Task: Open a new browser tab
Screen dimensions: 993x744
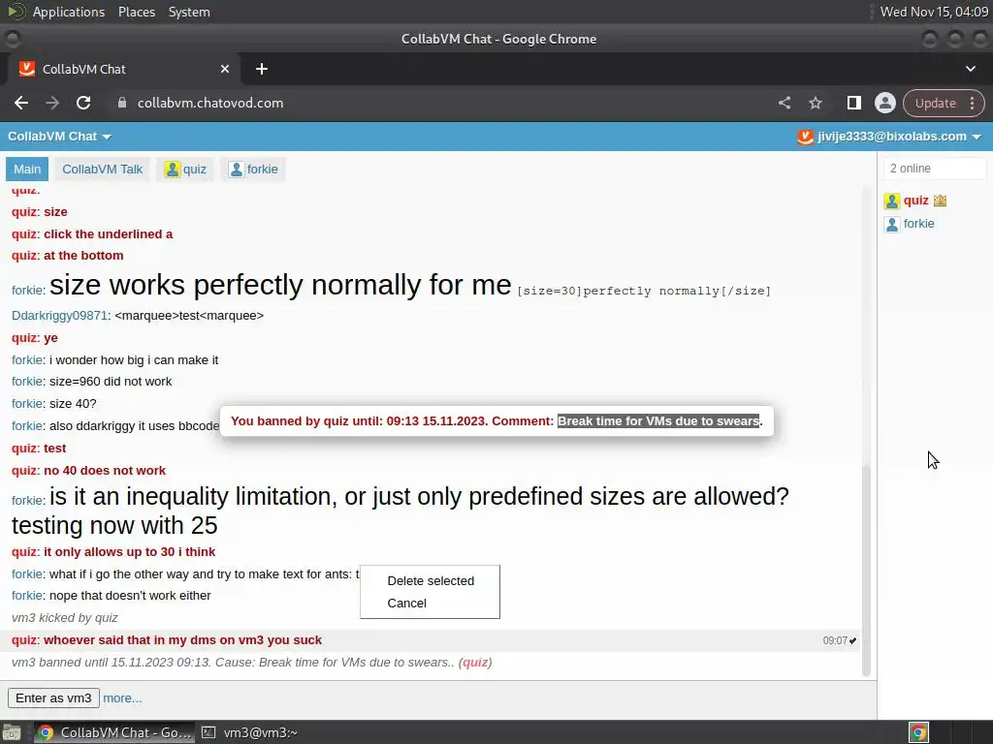Action: point(262,69)
